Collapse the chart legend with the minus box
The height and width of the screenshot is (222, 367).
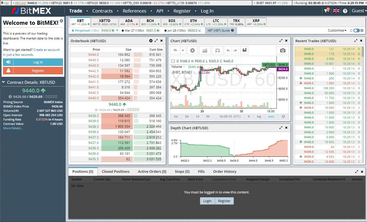[x=173, y=61]
